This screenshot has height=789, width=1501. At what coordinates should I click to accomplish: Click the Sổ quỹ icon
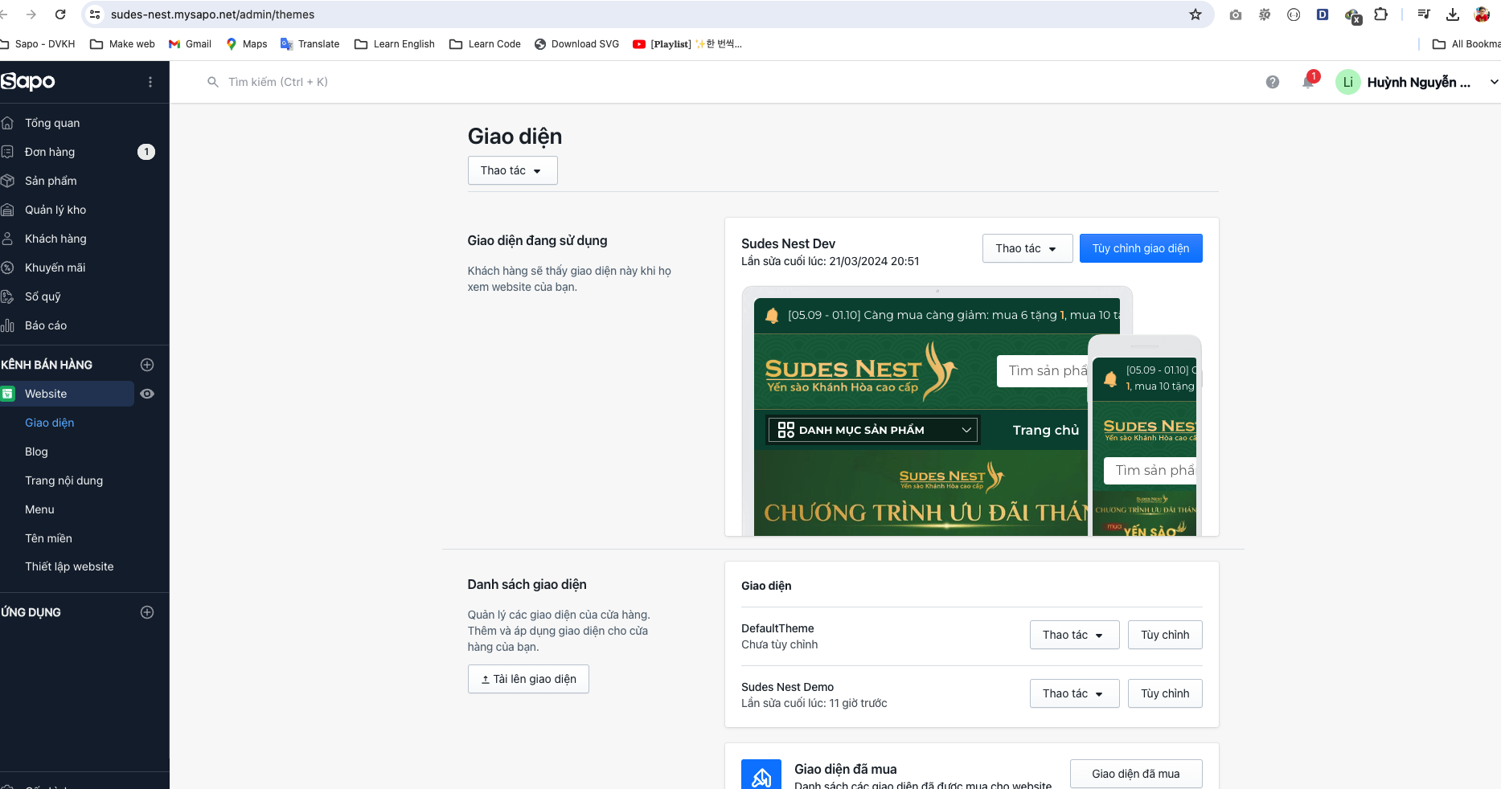(x=8, y=296)
